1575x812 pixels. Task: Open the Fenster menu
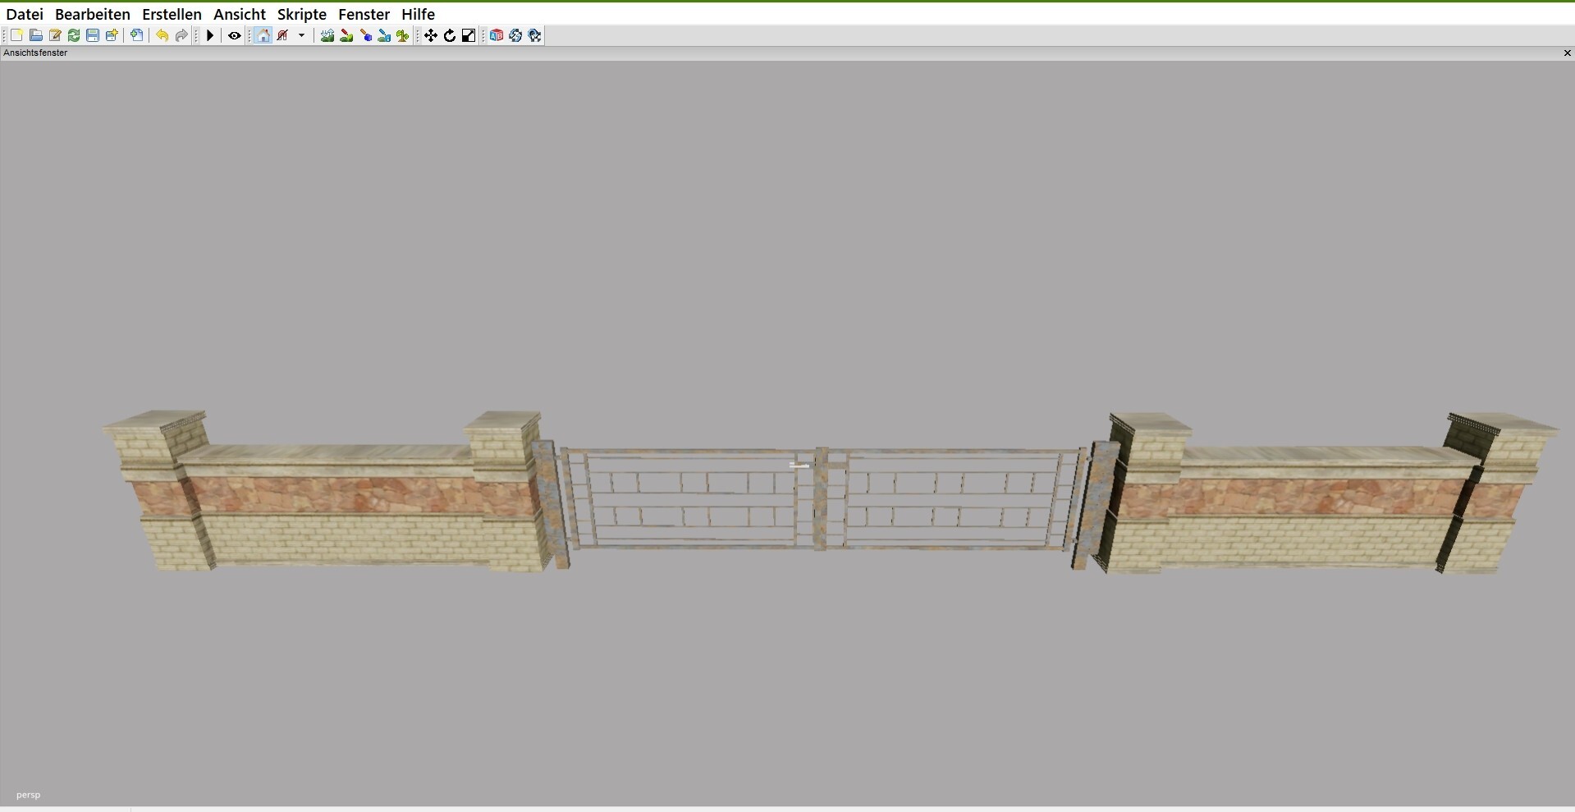364,14
